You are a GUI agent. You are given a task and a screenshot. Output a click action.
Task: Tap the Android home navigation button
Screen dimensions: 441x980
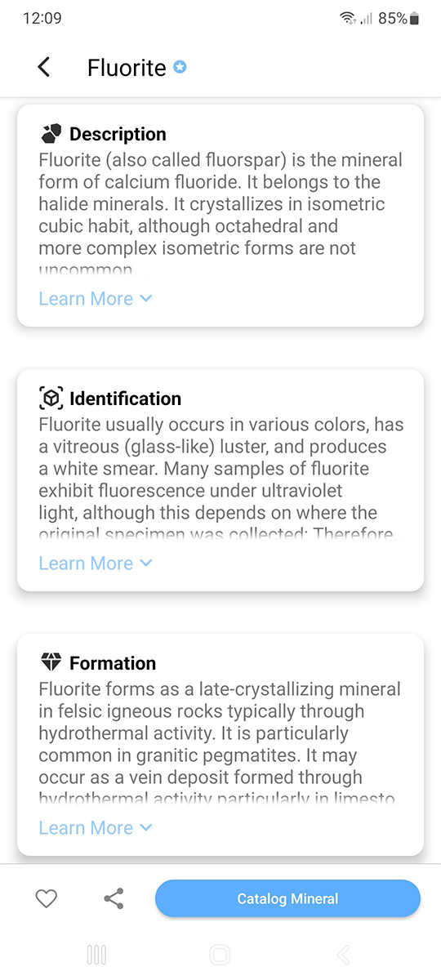pyautogui.click(x=220, y=955)
